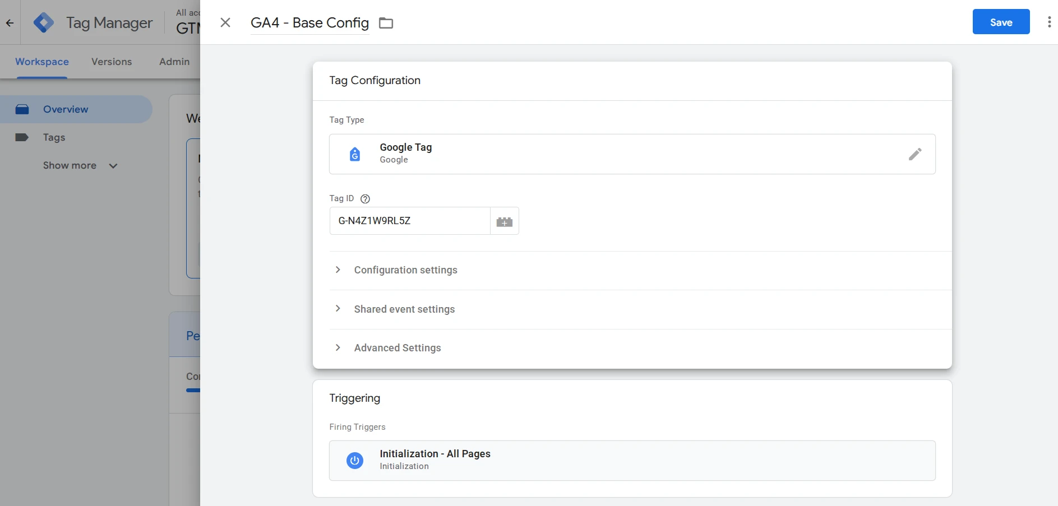The width and height of the screenshot is (1058, 506).
Task: Click the Overview briefcase icon
Action: pos(22,109)
